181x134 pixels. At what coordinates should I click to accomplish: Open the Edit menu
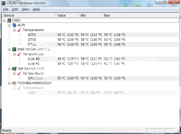point(15,9)
